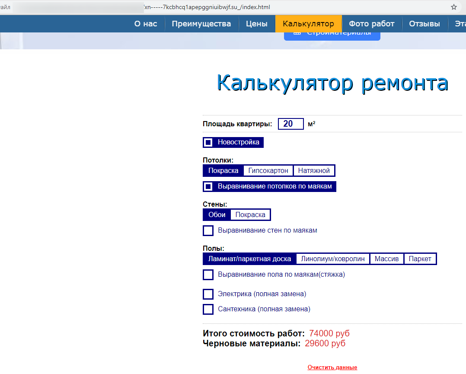
Task: Uncheck the Новостройка checkbox
Action: click(x=233, y=142)
